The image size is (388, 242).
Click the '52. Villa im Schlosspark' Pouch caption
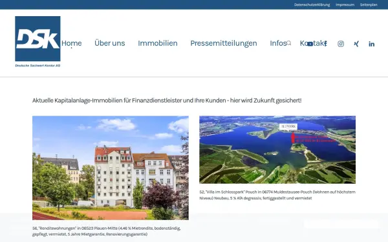(x=277, y=195)
